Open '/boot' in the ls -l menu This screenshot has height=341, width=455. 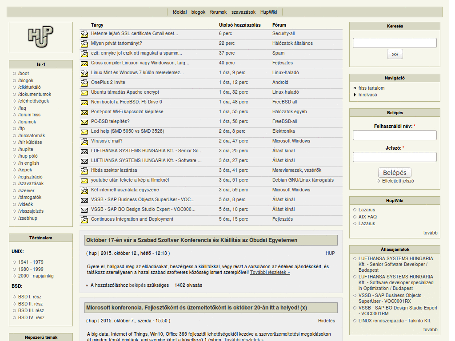[x=24, y=73]
